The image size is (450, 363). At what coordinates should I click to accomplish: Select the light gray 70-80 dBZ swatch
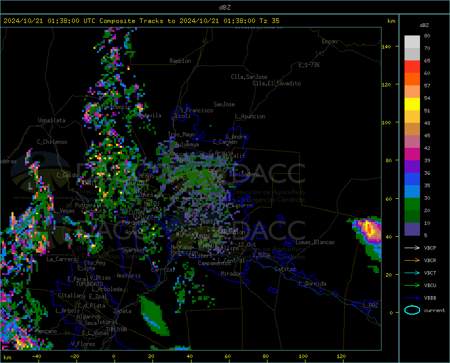coord(412,42)
